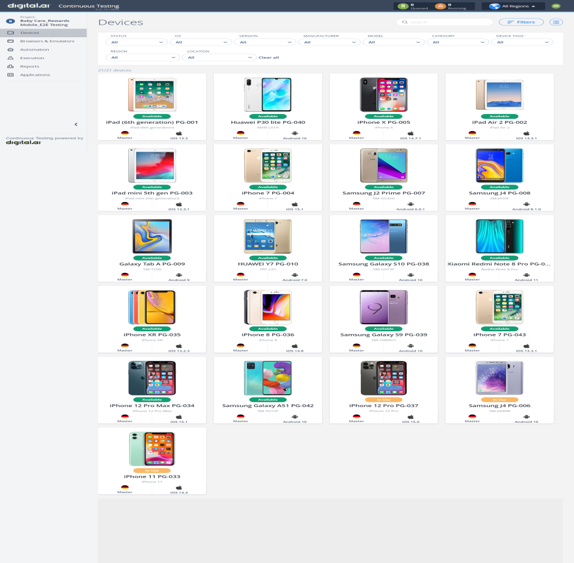Click the iPhone 7 PG-043 device name
This screenshot has width=574, height=563.
[x=500, y=335]
